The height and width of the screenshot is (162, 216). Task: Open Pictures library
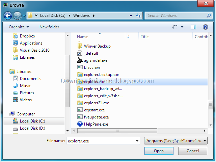[23, 93]
